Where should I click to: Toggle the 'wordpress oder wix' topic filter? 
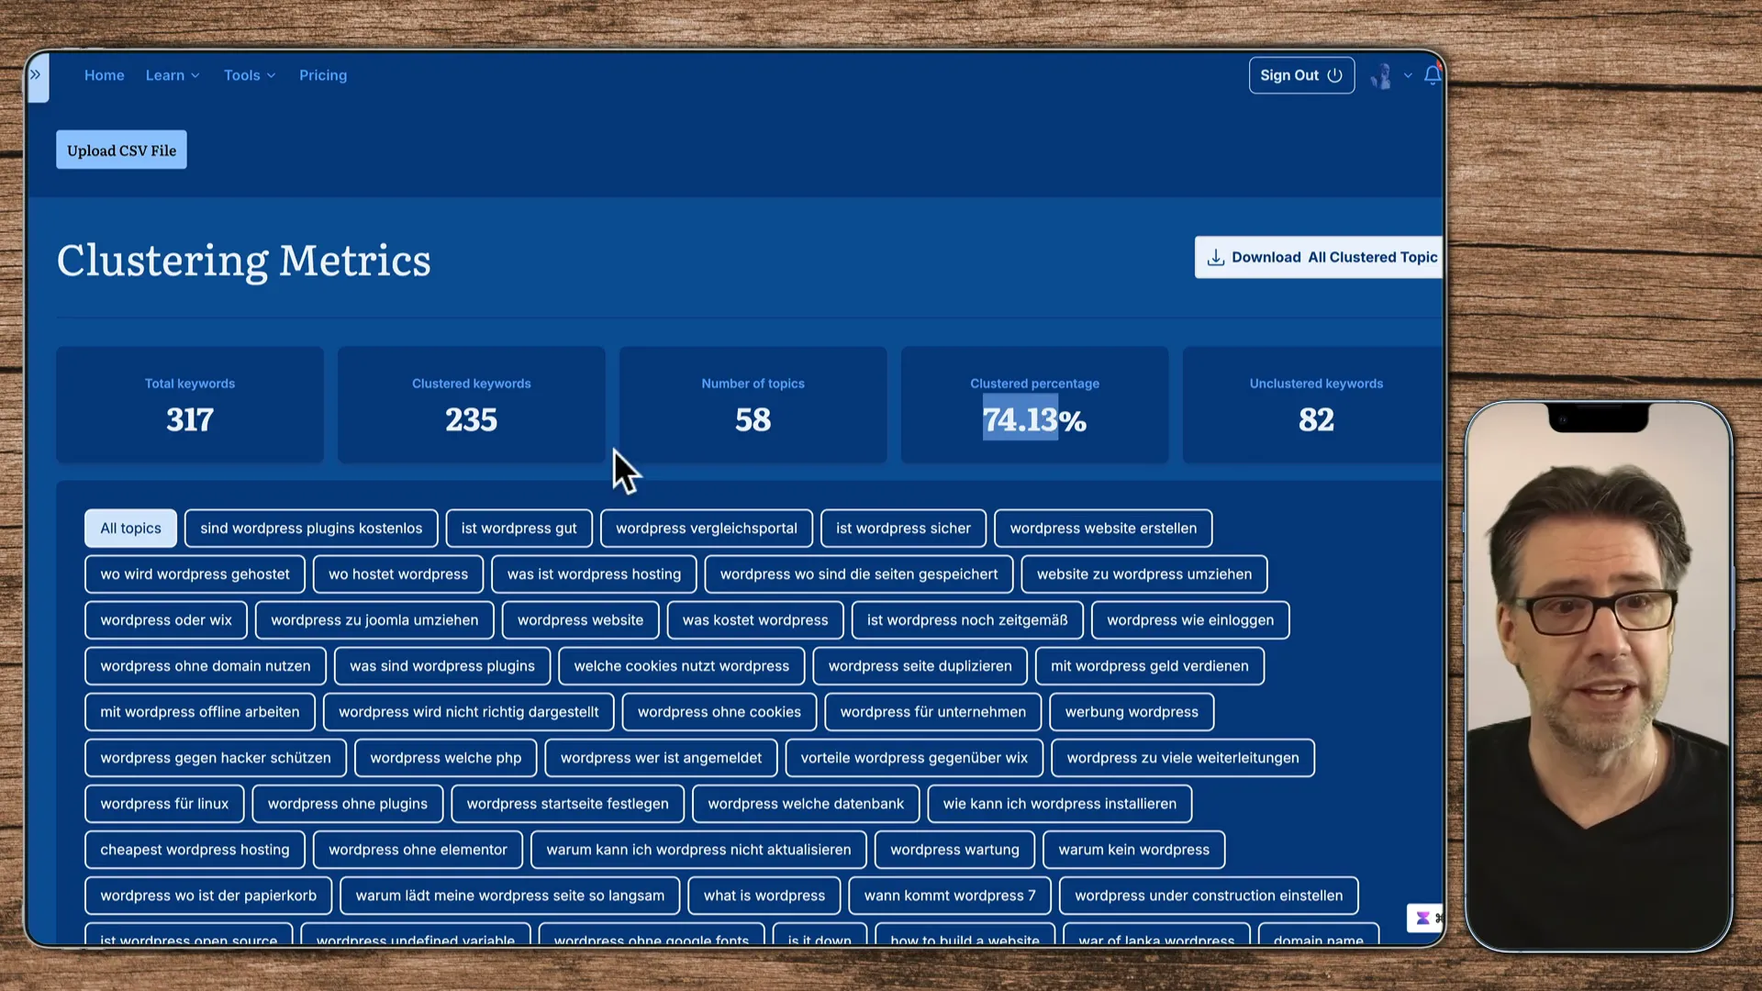click(x=165, y=619)
